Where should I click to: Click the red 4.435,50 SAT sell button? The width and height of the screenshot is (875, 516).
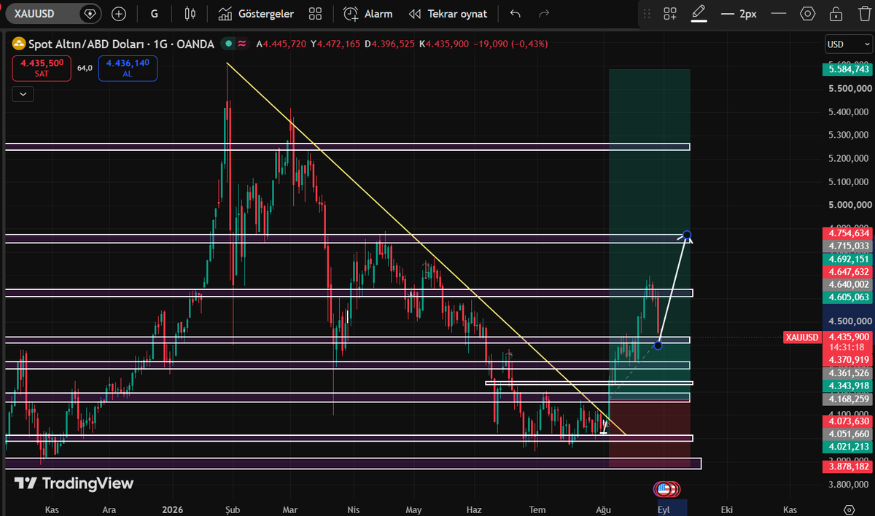41,69
